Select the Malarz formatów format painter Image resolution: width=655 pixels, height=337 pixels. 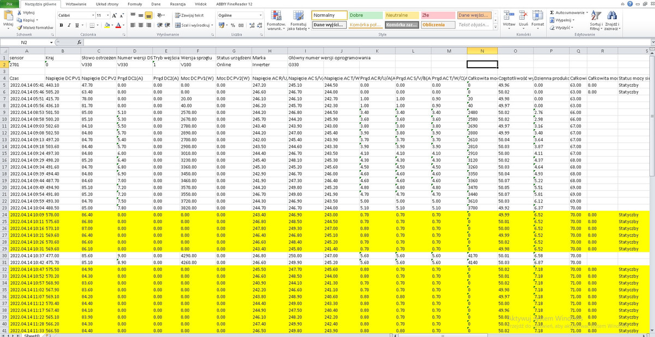36,27
